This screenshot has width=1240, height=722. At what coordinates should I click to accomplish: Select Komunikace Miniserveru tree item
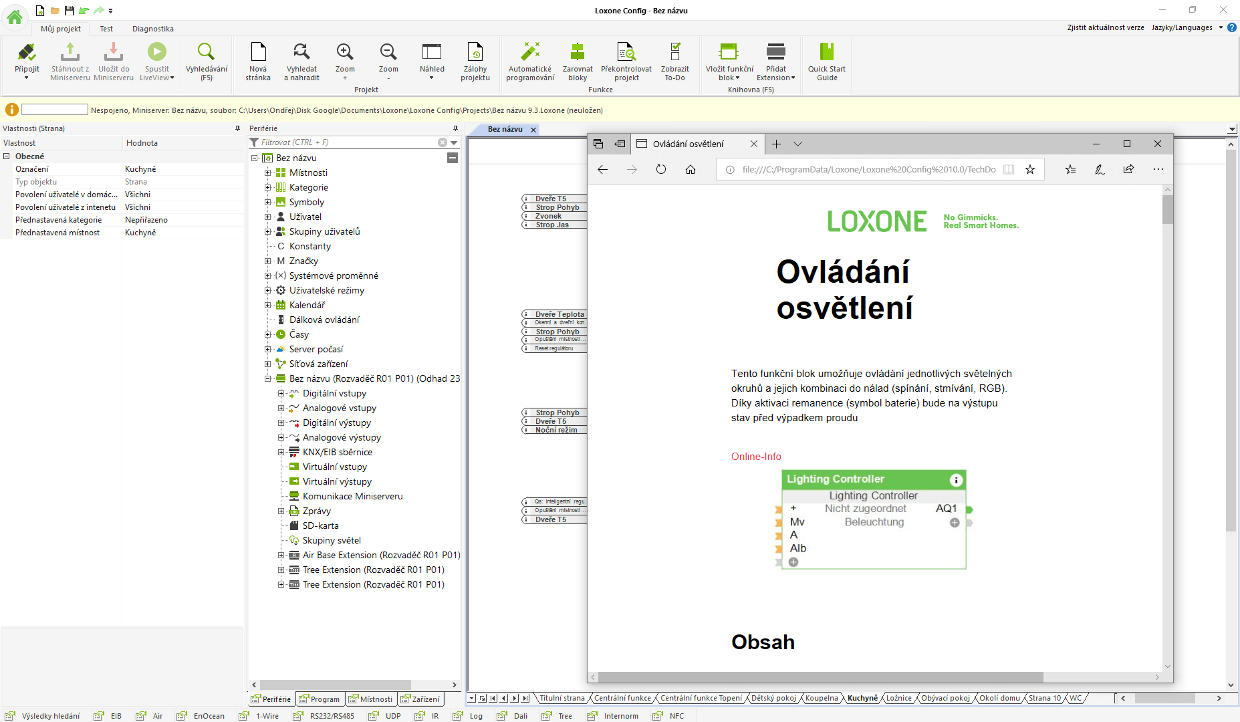[x=352, y=496]
